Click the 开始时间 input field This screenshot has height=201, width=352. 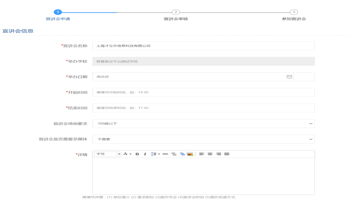click(x=203, y=92)
